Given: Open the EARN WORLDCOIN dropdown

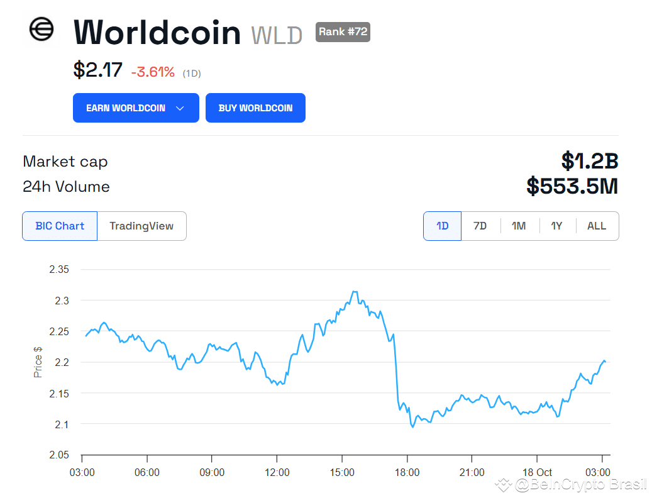Looking at the screenshot, I should click(136, 108).
